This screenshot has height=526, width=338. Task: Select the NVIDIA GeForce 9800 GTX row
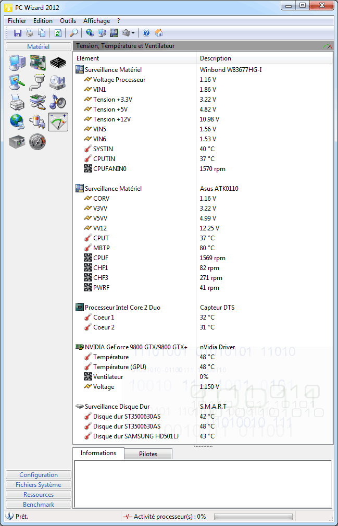pos(203,347)
